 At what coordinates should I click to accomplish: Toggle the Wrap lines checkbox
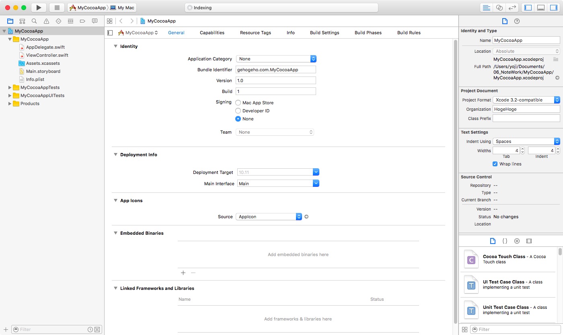pyautogui.click(x=495, y=164)
